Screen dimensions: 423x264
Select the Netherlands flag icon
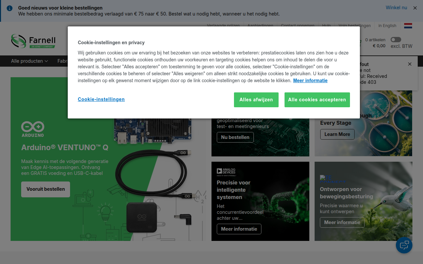pos(408,26)
